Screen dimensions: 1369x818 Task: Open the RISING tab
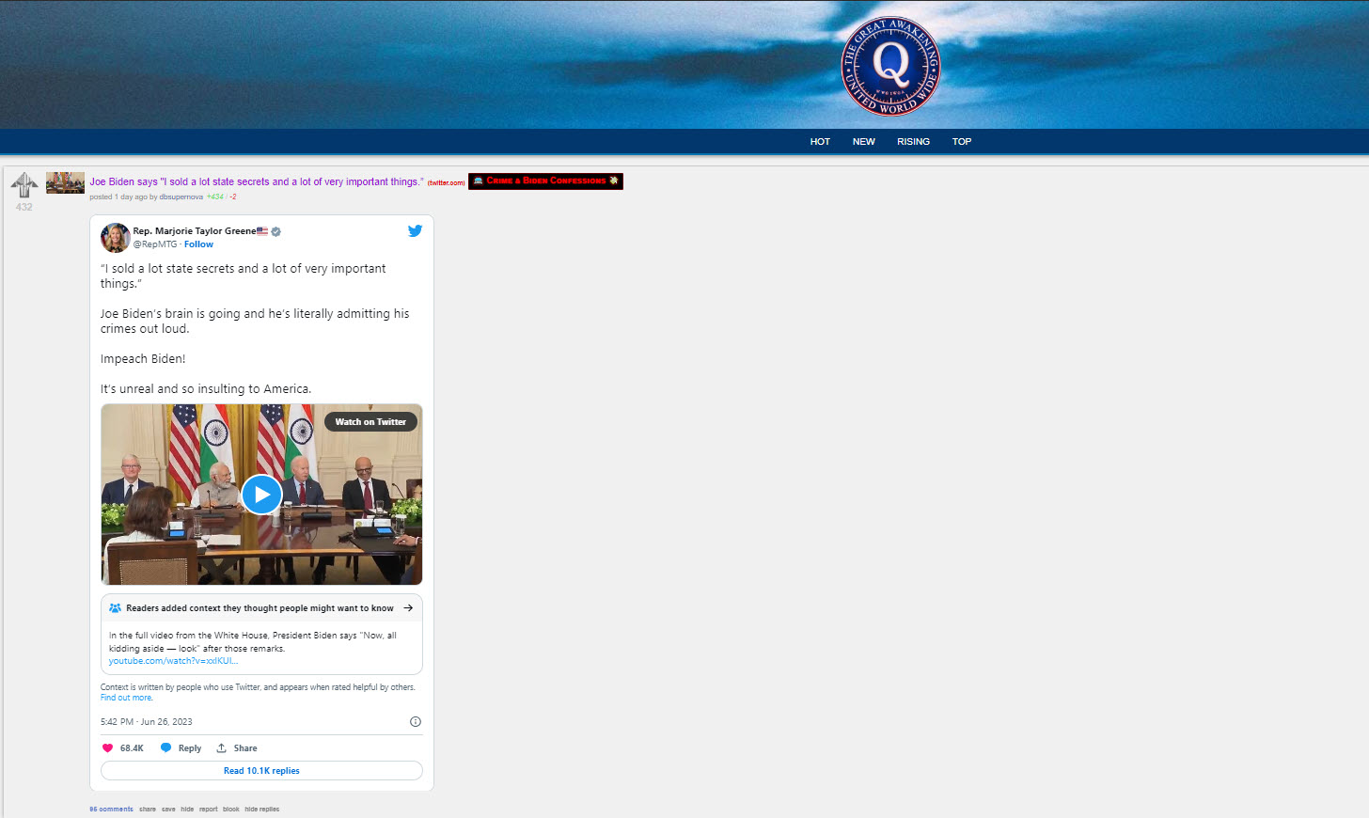pos(913,142)
